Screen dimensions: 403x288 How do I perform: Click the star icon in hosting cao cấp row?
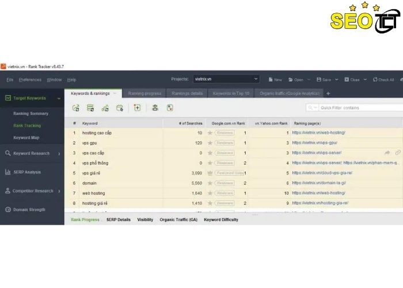tap(210, 133)
